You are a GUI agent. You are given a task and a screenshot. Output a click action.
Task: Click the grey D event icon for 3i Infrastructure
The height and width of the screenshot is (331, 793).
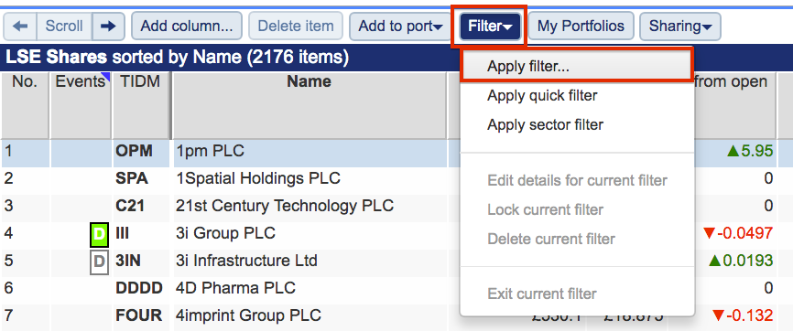[100, 262]
